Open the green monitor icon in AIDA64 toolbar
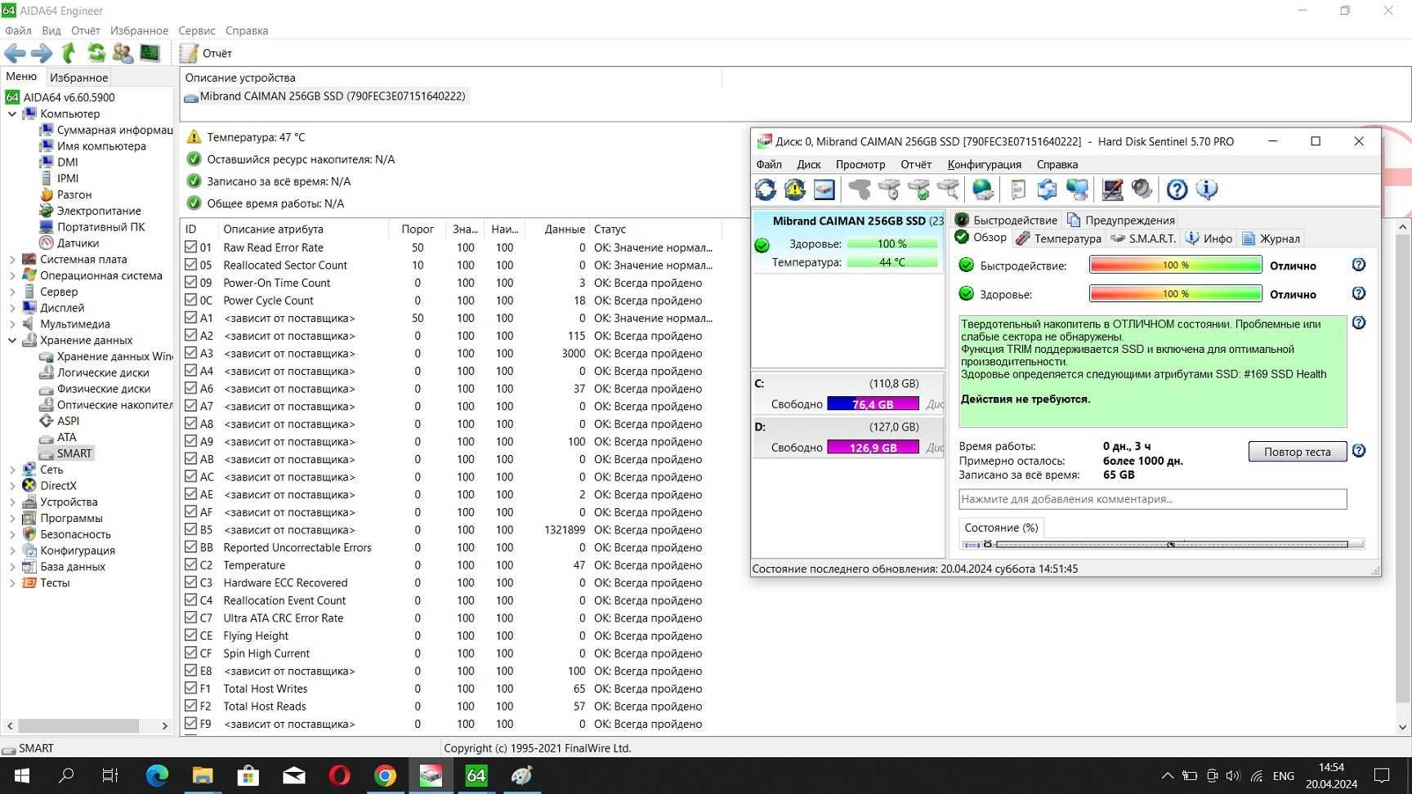This screenshot has height=794, width=1412. [x=150, y=53]
